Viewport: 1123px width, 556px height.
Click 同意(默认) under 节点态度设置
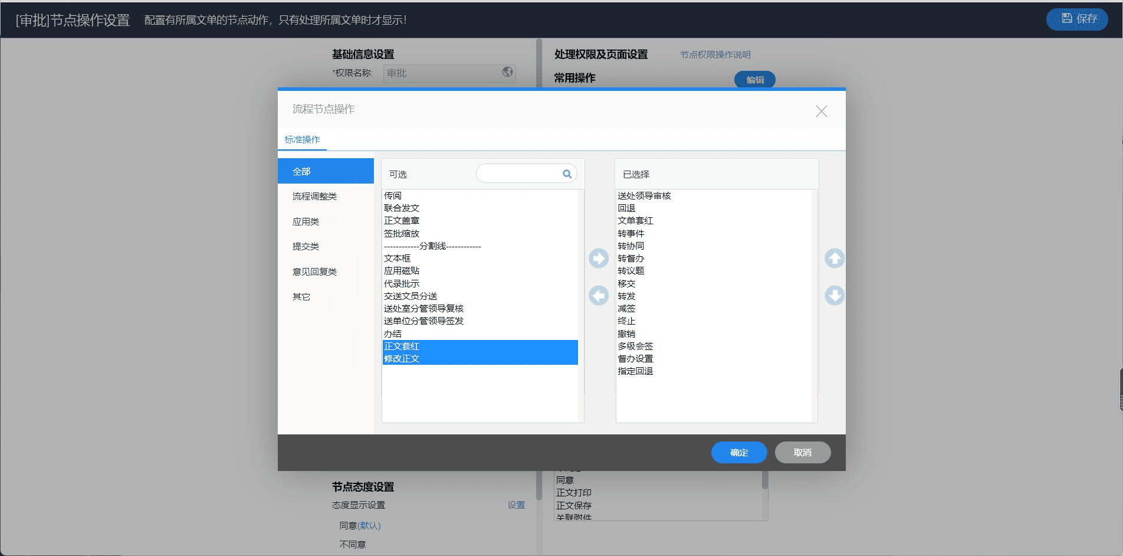[x=360, y=526]
